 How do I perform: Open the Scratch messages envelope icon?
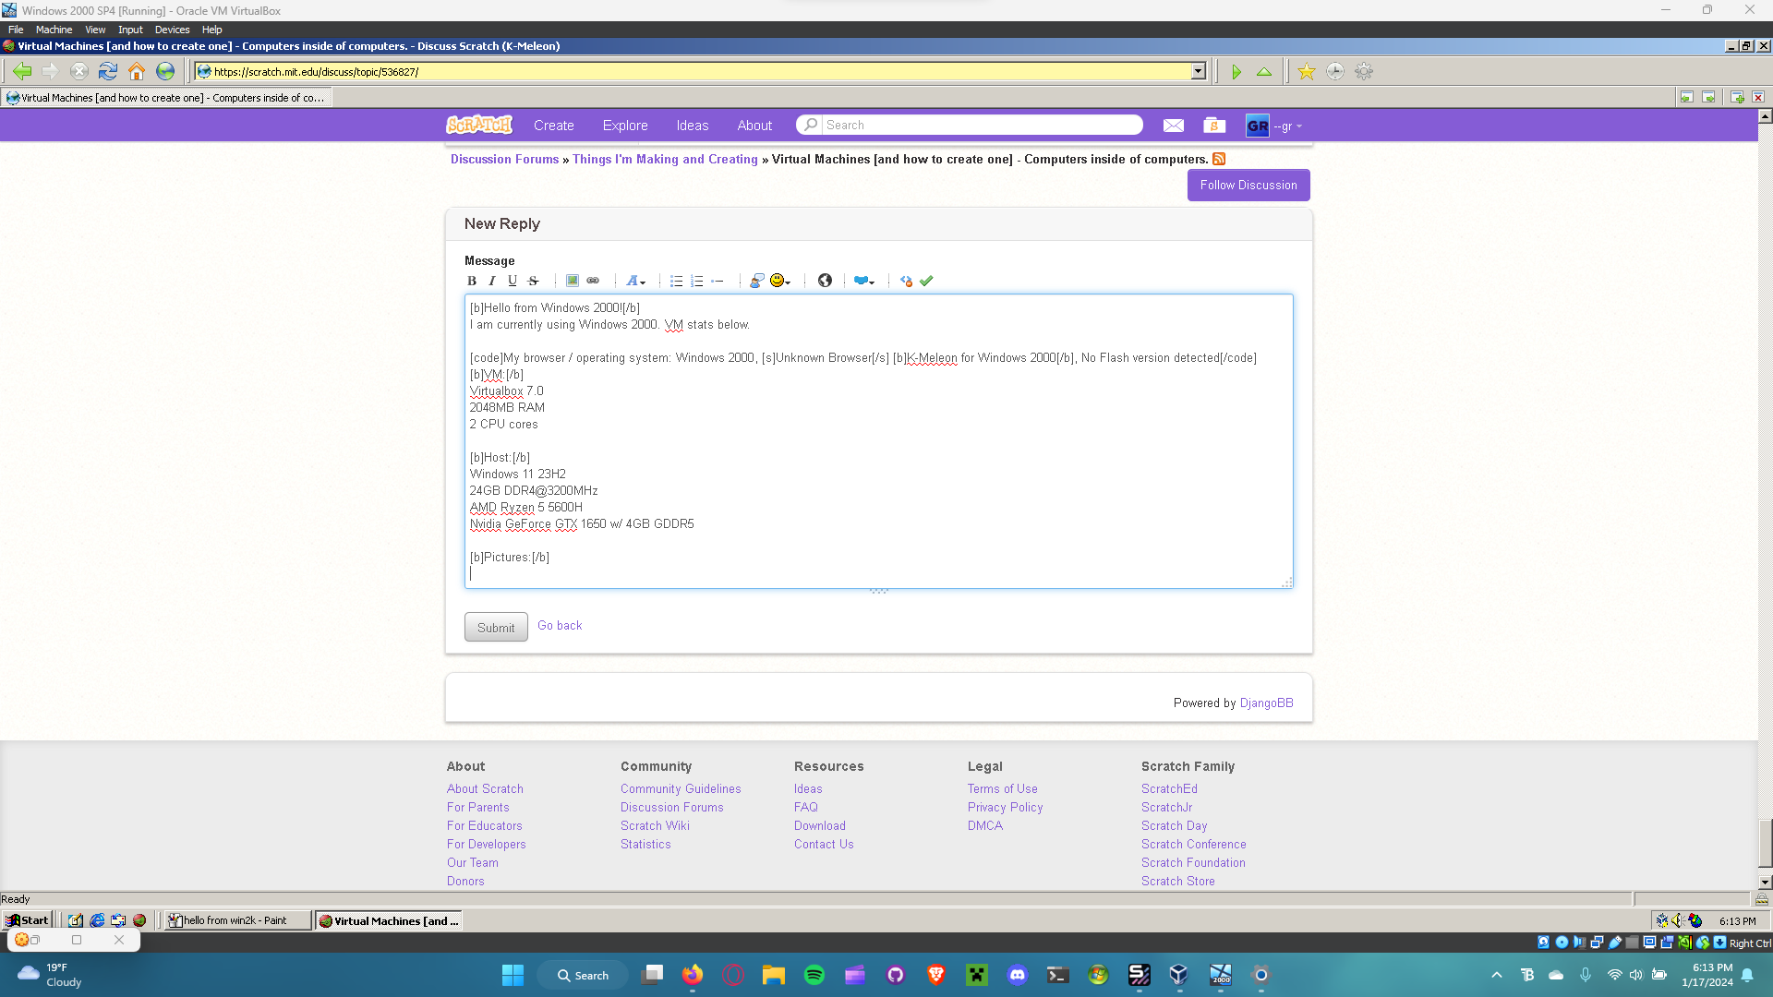[x=1173, y=126]
